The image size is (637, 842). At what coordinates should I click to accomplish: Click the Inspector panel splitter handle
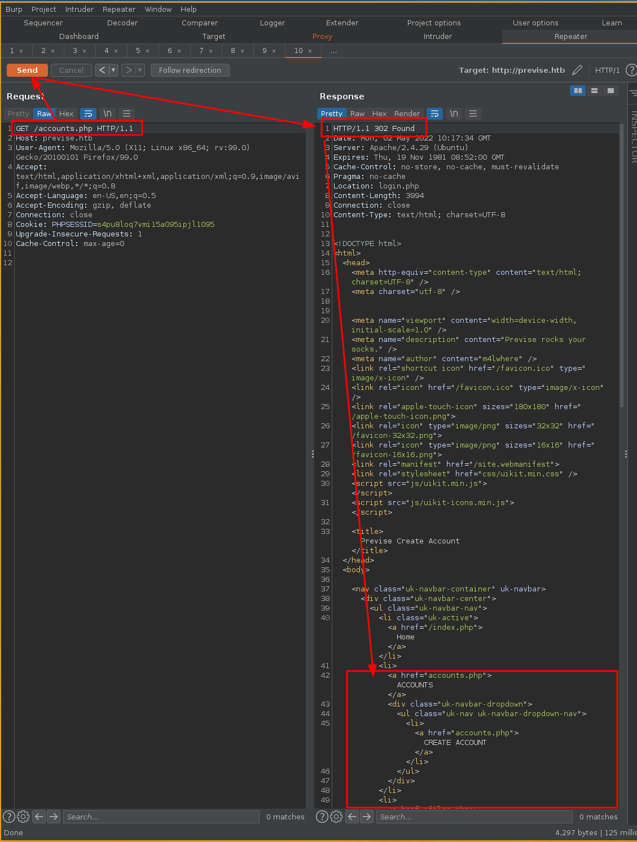coord(626,454)
